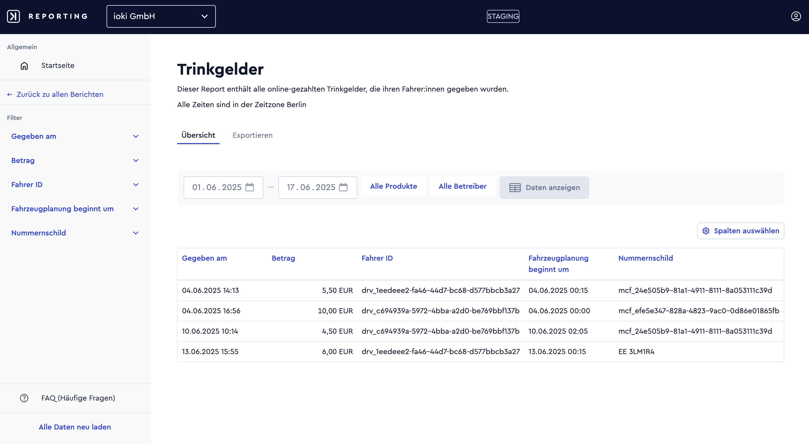Click the FAQ question mark icon

(x=24, y=398)
